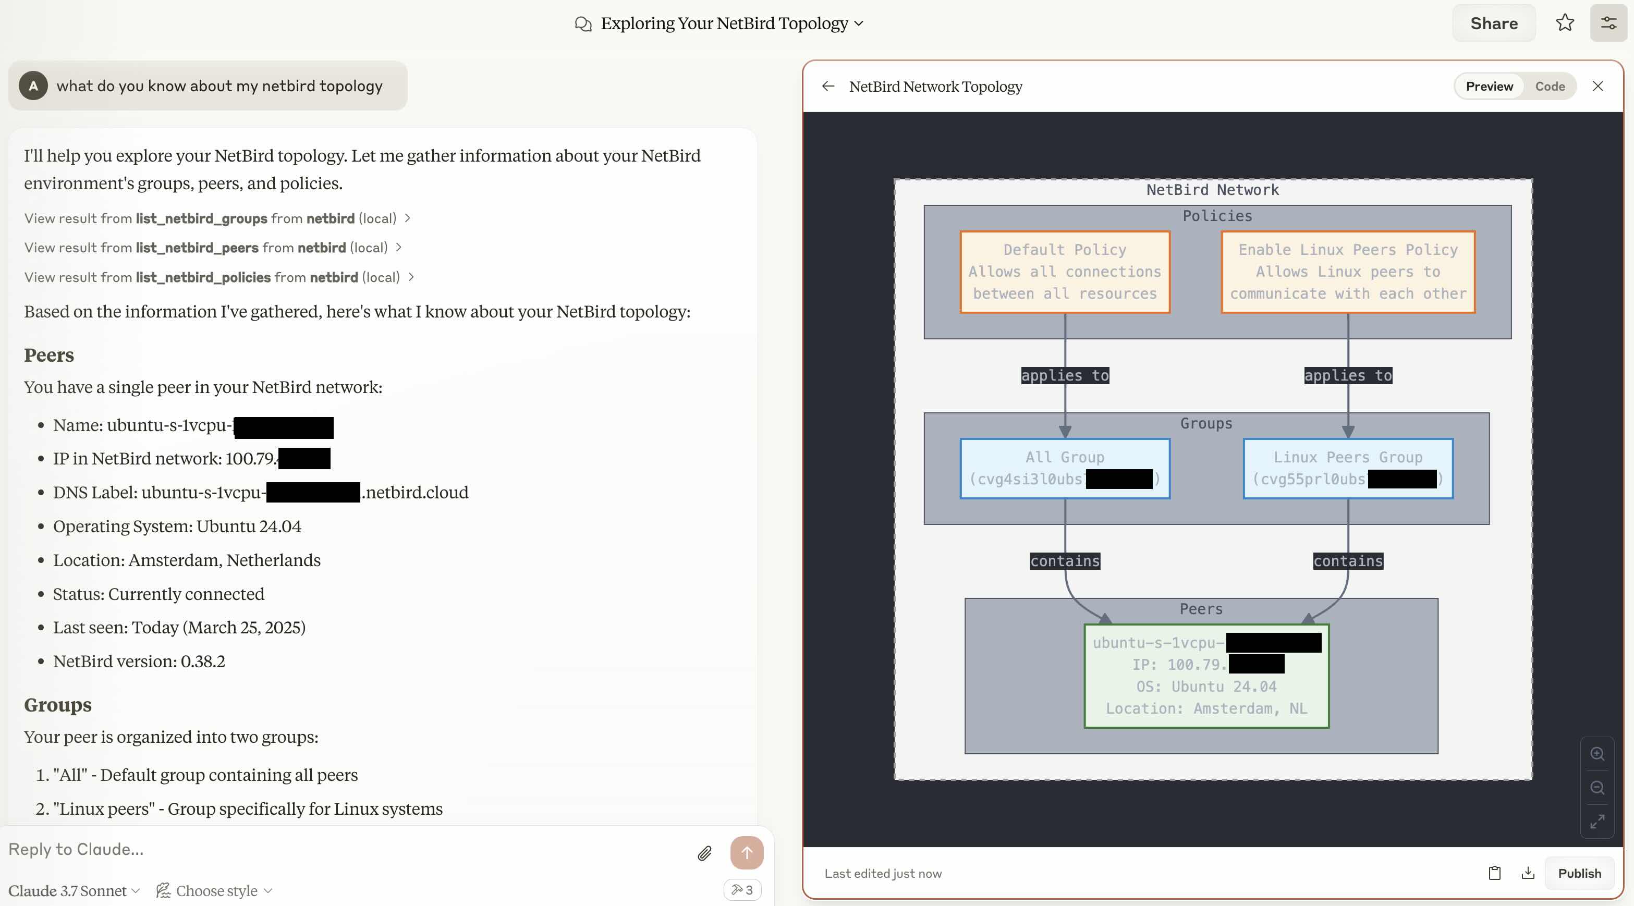Screen dimensions: 1634x906
Task: Download the topology artifact
Action: pyautogui.click(x=1528, y=873)
